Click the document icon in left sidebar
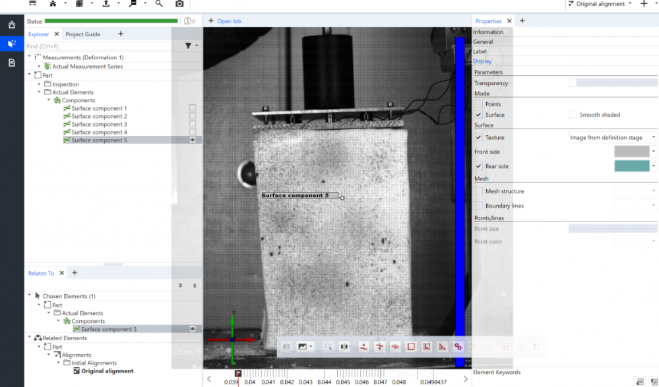 (x=12, y=63)
